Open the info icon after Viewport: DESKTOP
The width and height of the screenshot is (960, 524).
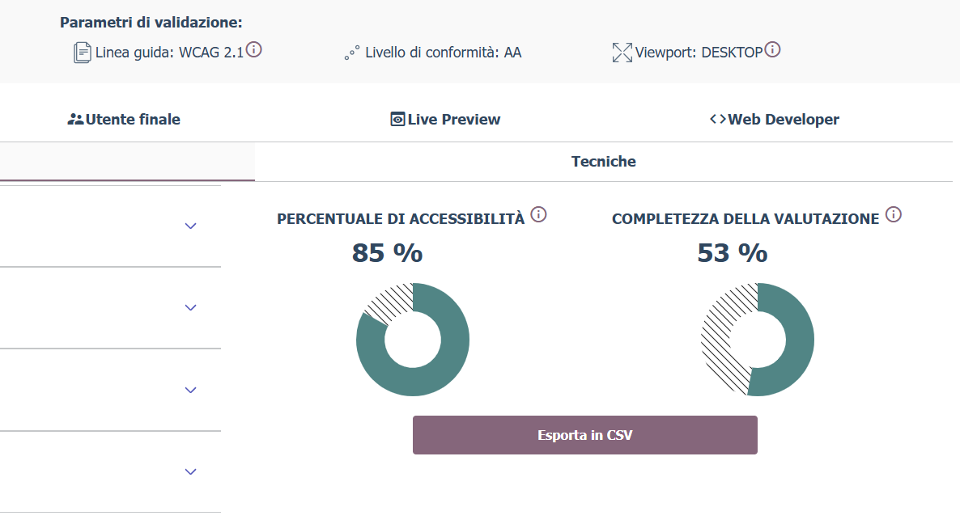[x=772, y=50]
